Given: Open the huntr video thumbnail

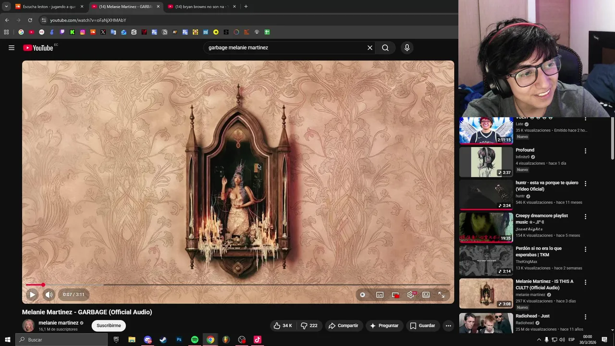Looking at the screenshot, I should 486,195.
